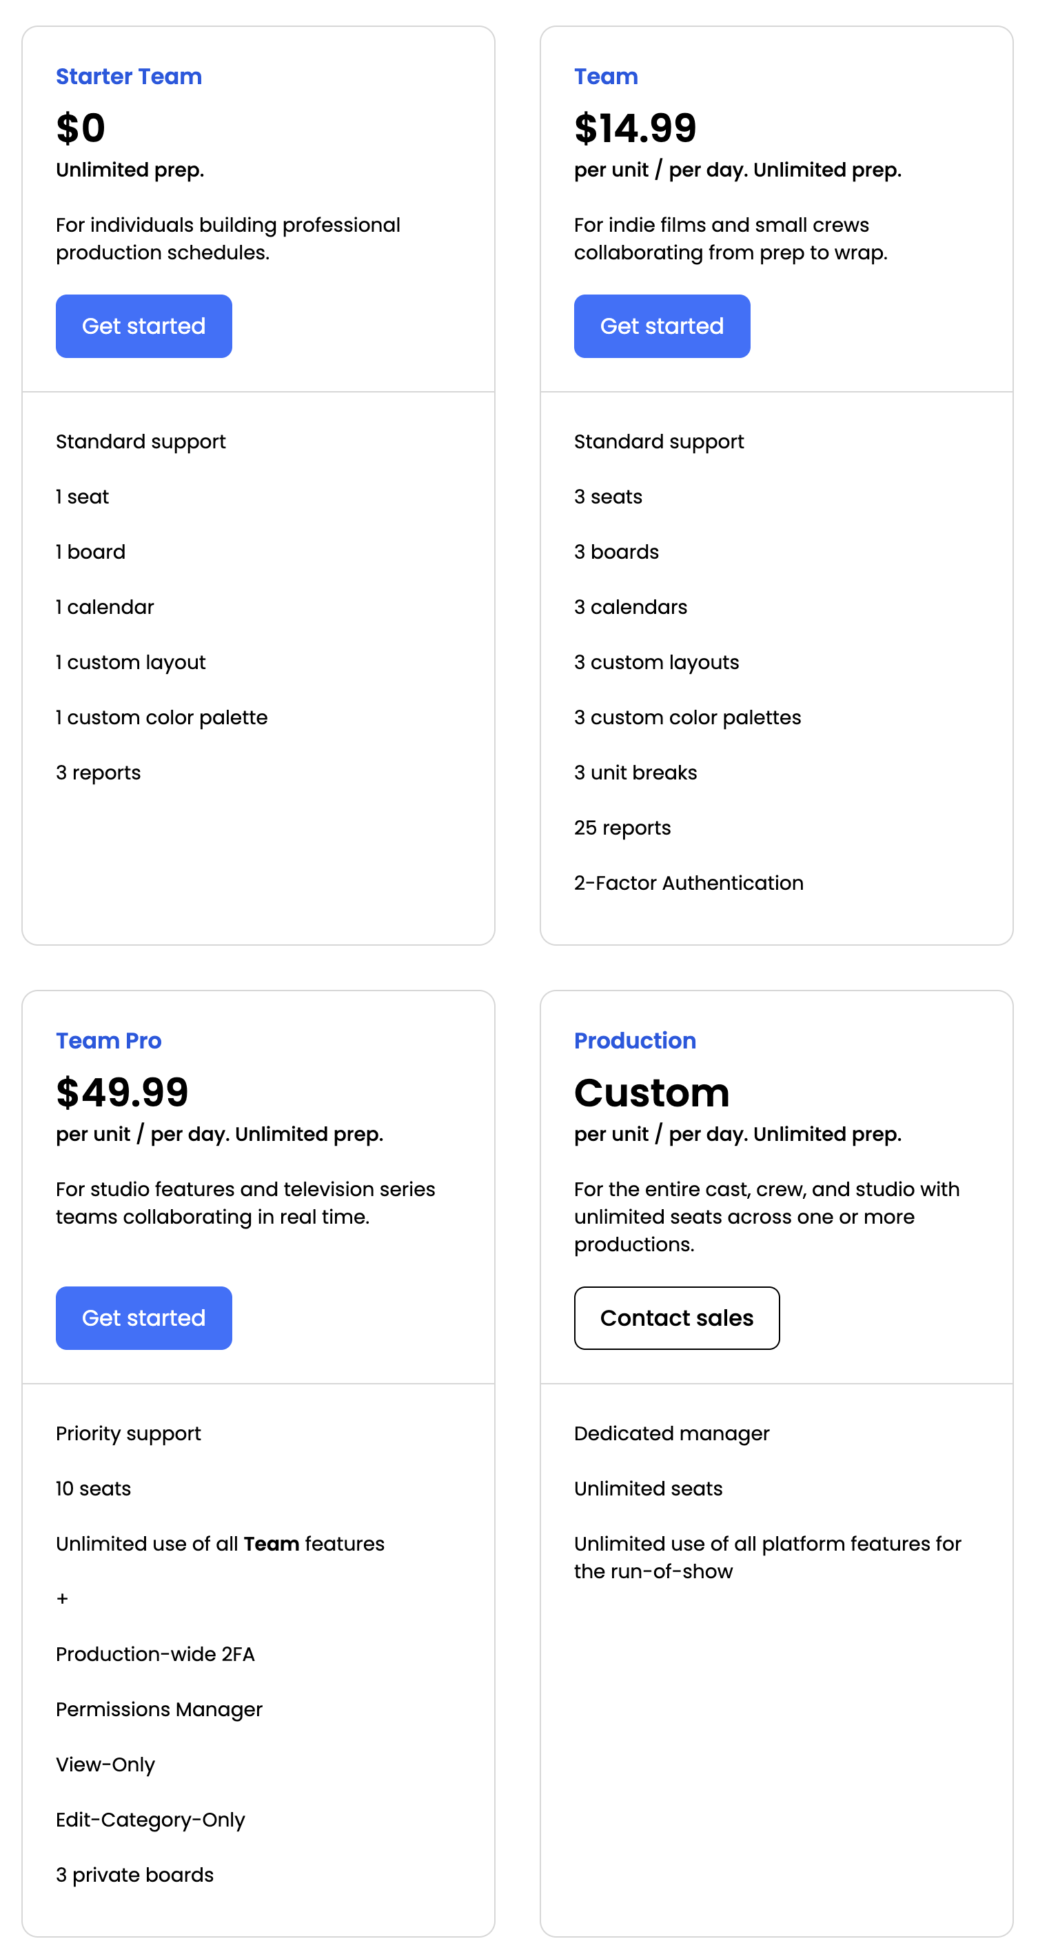The image size is (1038, 1959).
Task: Select the Production plan heading
Action: coord(635,1040)
